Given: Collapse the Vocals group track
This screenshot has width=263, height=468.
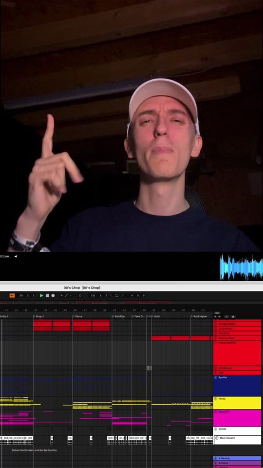Looking at the screenshot, I should tap(216, 429).
